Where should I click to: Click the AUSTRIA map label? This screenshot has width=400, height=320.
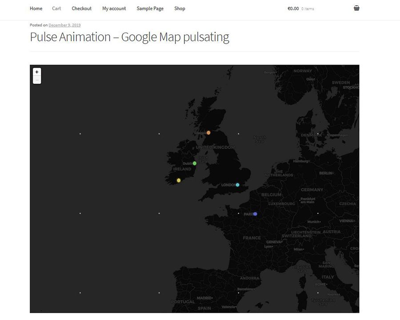tap(332, 232)
